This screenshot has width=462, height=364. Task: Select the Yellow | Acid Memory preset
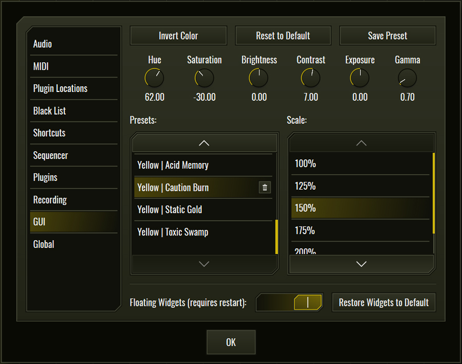click(x=203, y=165)
